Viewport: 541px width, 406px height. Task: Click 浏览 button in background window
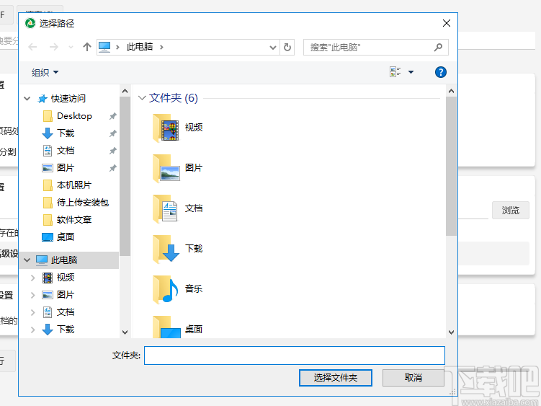[510, 210]
